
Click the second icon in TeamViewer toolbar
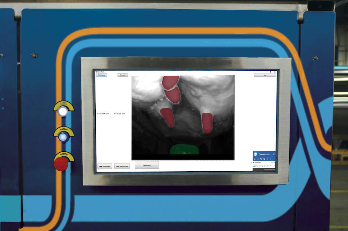pos(258,159)
